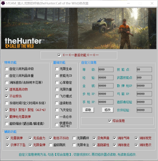Uncheck 无需装弹 in 辅助功能

(7, 138)
